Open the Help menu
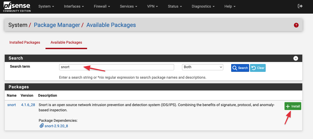This screenshot has height=139, width=313. pos(230,6)
